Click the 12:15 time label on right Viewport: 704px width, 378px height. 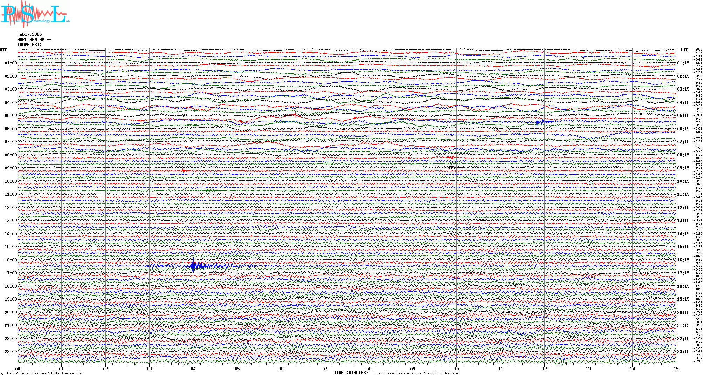[x=683, y=208]
